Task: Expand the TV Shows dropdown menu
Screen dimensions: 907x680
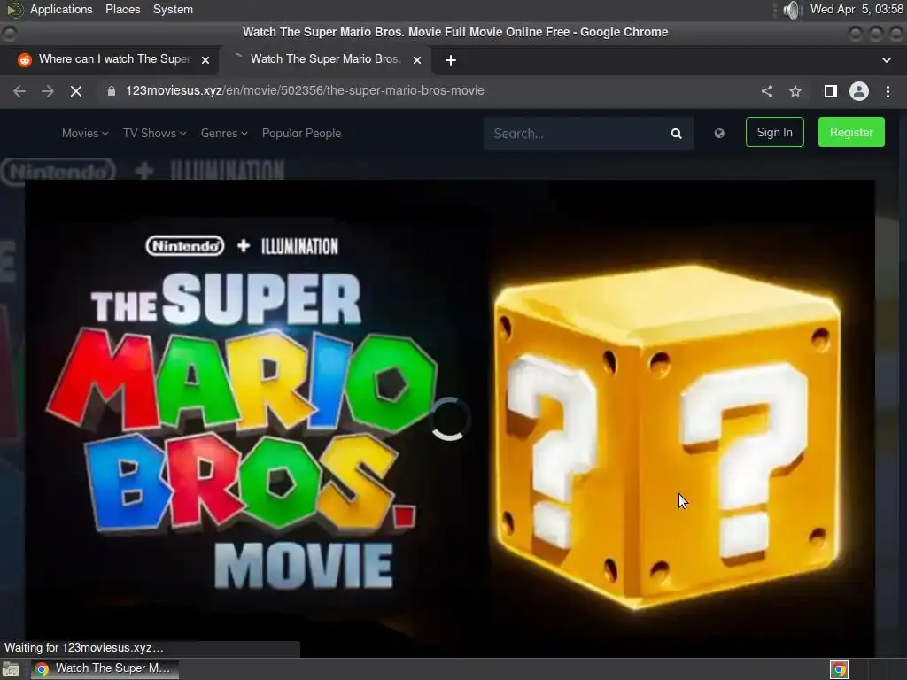Action: tap(154, 133)
